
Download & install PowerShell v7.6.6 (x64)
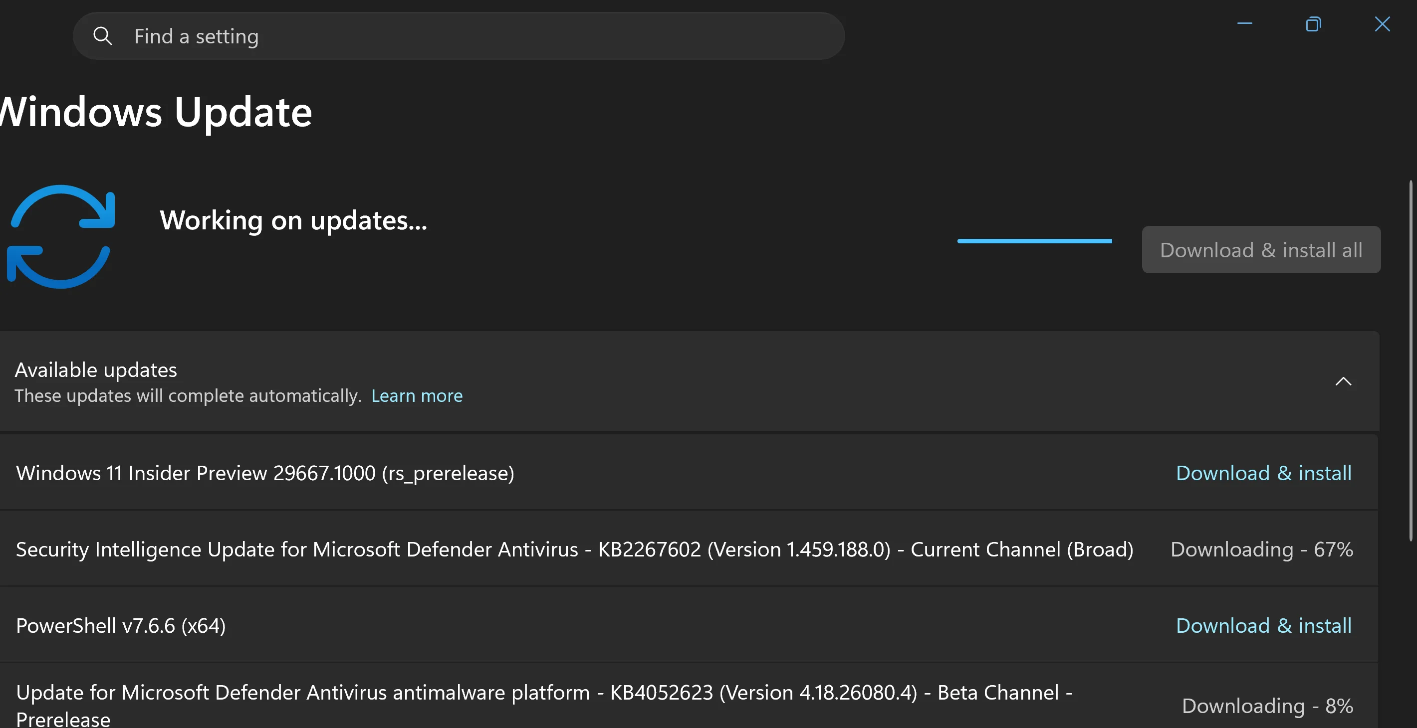(1263, 626)
